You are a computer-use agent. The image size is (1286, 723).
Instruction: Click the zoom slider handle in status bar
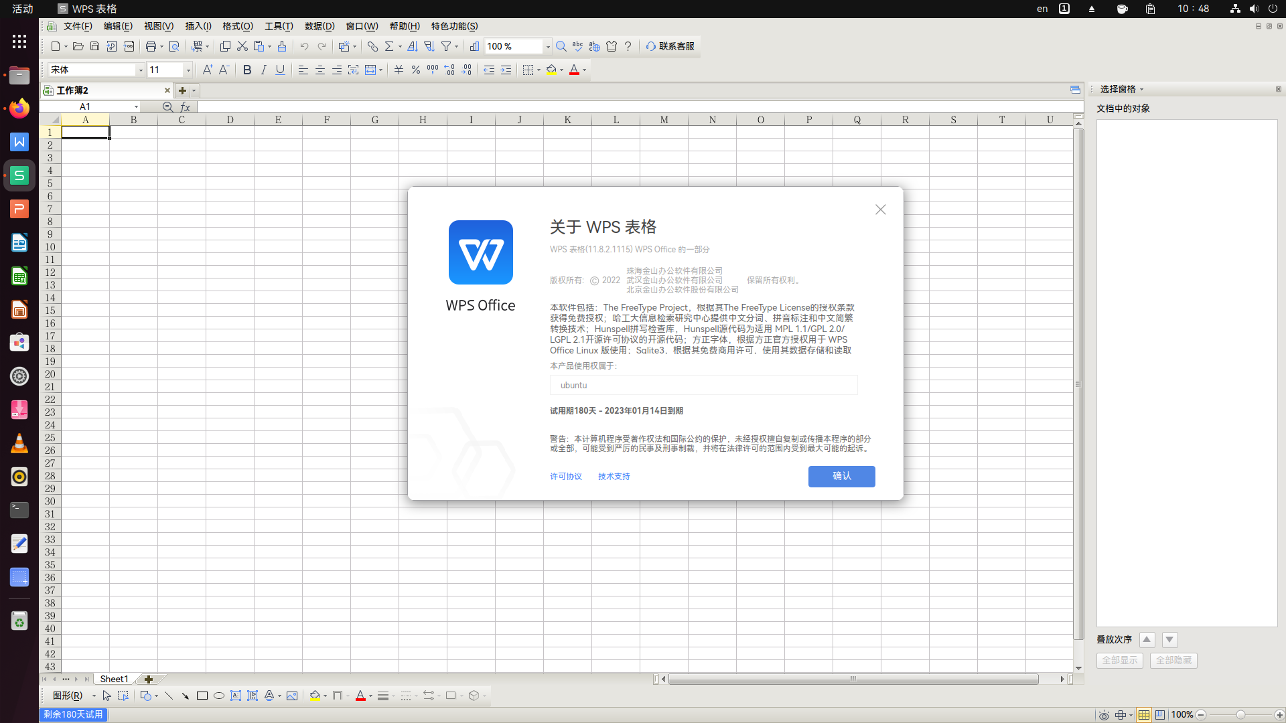[1240, 715]
